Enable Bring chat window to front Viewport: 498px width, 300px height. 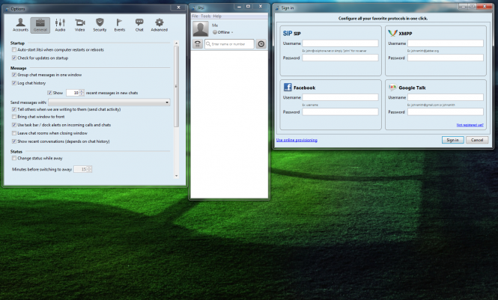[x=14, y=117]
